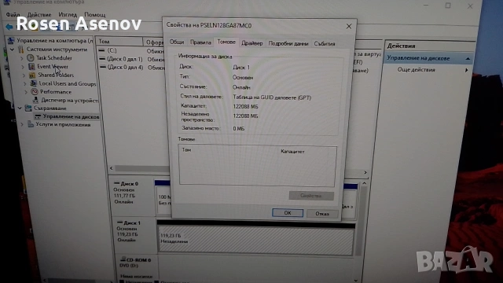
Task: Click the Shared Folders icon
Action: point(32,75)
